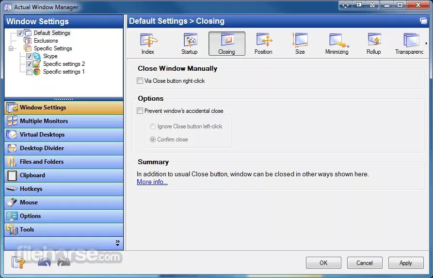433x278 pixels.
Task: Toggle the Default Settings checkbox
Action: [x=20, y=33]
